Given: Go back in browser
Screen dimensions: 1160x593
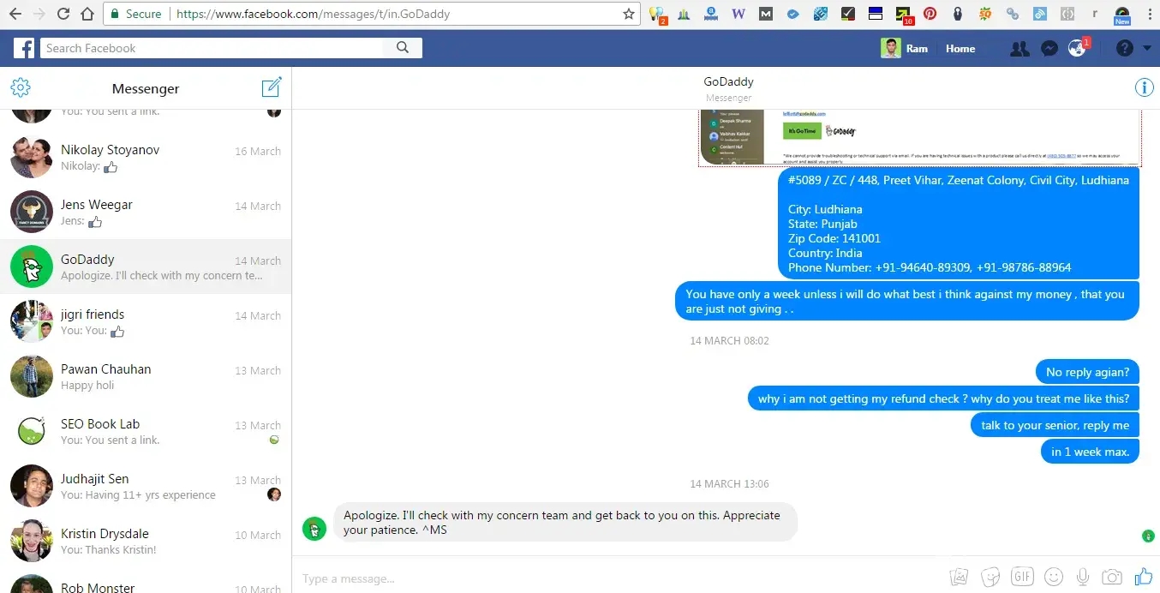Looking at the screenshot, I should (15, 14).
